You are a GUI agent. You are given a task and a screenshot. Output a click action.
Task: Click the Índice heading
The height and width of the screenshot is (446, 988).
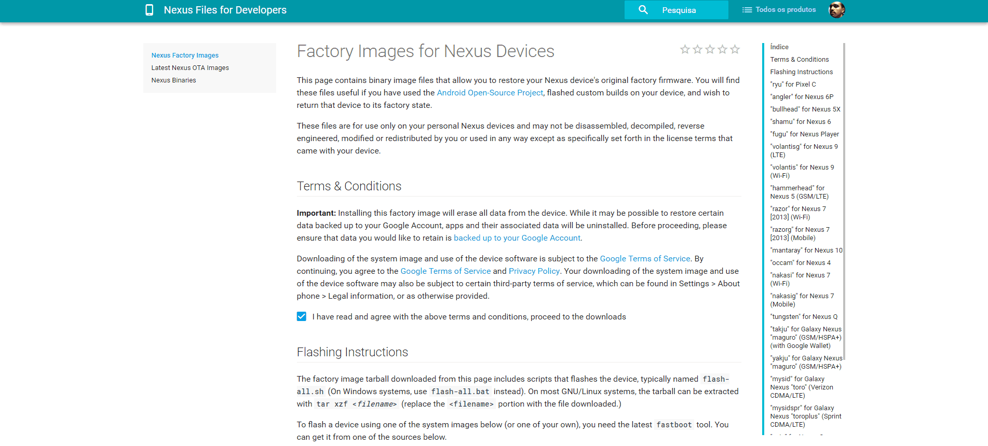coord(779,47)
